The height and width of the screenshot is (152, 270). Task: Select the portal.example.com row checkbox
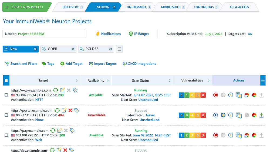coord(6,115)
